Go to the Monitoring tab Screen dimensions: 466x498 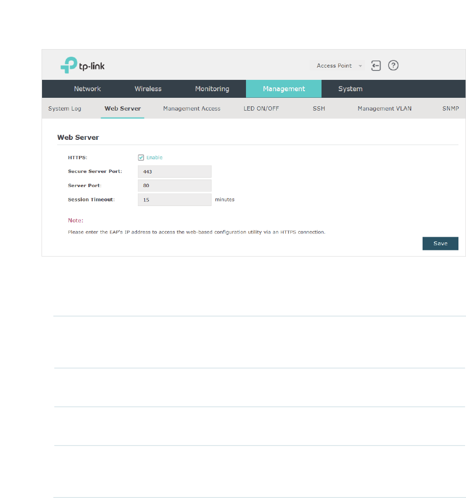pyautogui.click(x=212, y=89)
